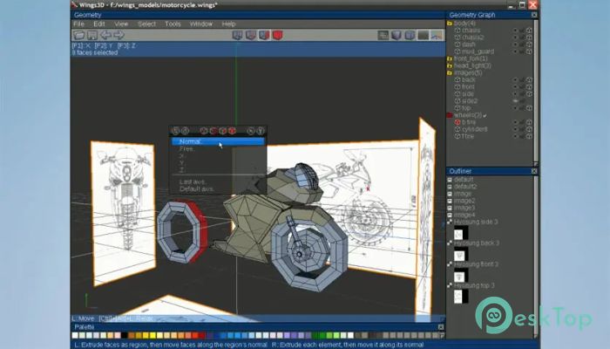
Task: Click the Undo left-arrow icon
Action: pyautogui.click(x=105, y=35)
